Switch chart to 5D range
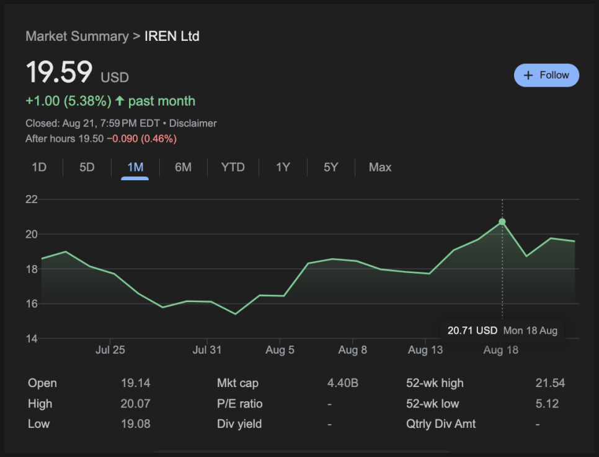This screenshot has height=457, width=599. (87, 167)
